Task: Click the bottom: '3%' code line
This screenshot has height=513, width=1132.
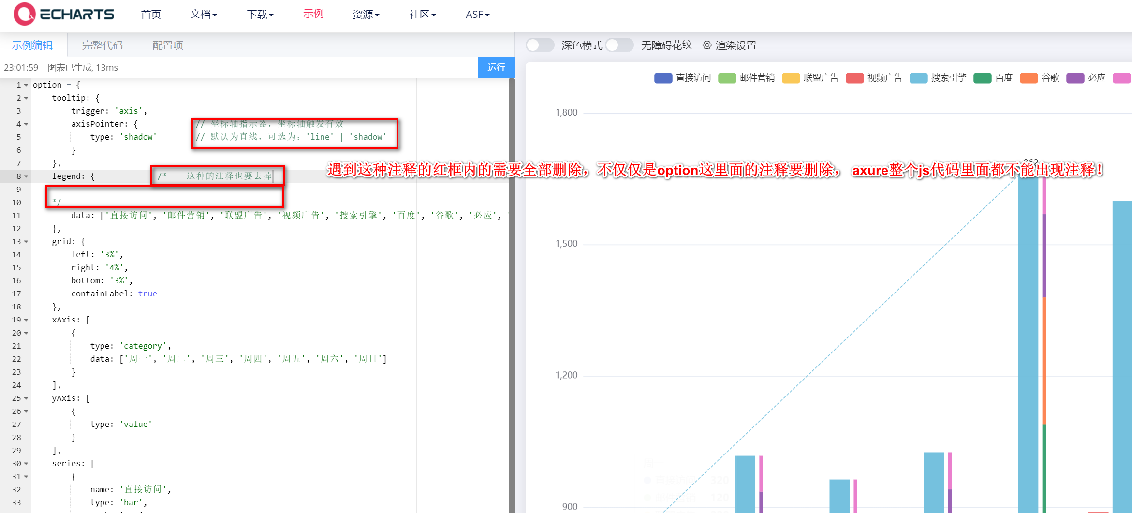Action: pos(102,280)
